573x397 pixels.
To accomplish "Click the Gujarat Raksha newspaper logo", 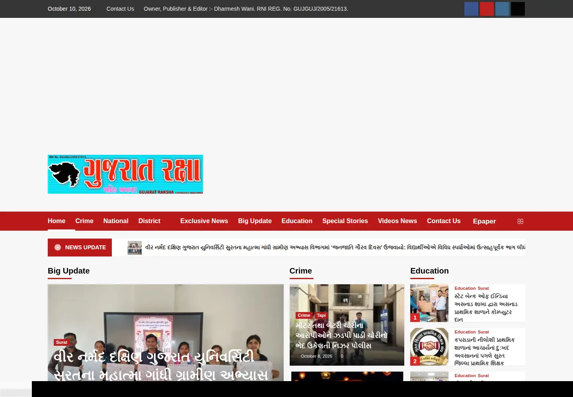I will (x=125, y=174).
